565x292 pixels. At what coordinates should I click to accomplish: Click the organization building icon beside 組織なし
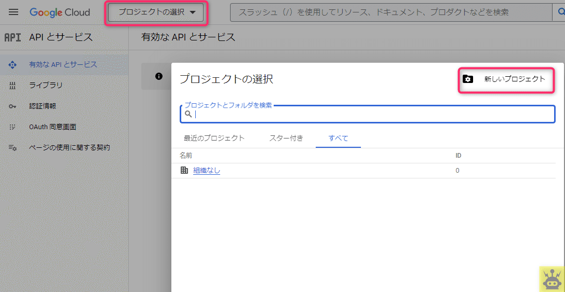184,171
